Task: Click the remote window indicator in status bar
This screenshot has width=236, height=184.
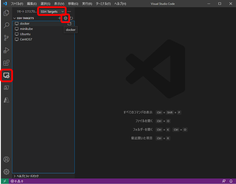Action: tap(5, 181)
